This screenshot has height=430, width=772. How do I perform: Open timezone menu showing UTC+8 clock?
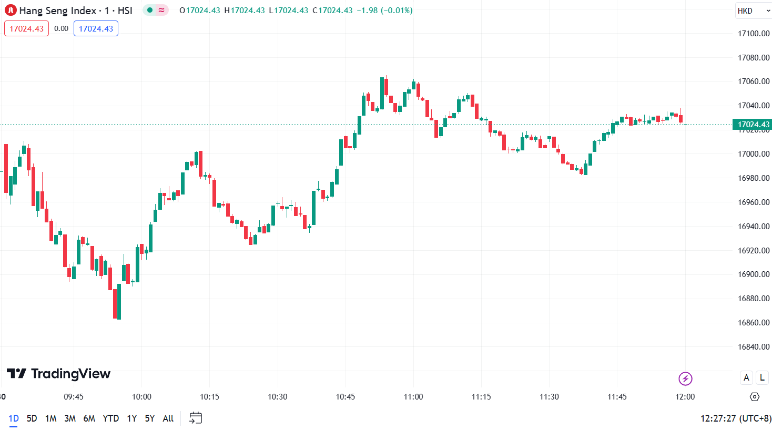(736, 418)
